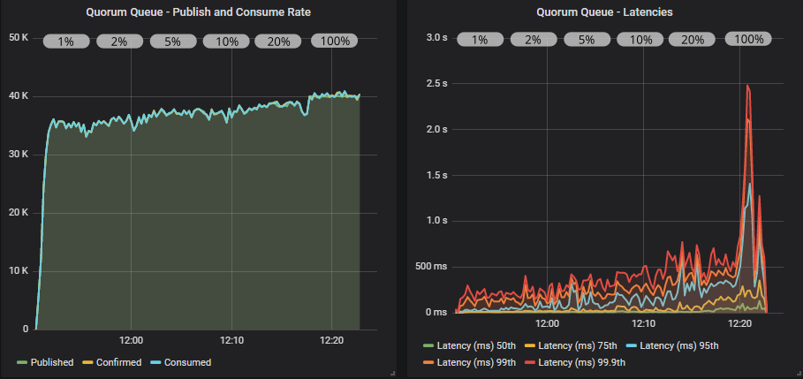
Task: Click the red latency spike peak in the chart
Action: click(x=747, y=86)
